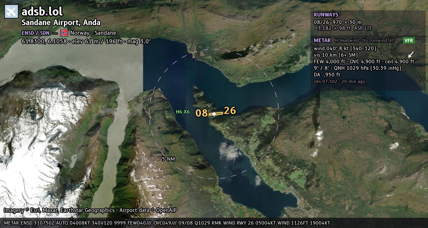Click the adsb.lol airplane logo icon

(11, 12)
